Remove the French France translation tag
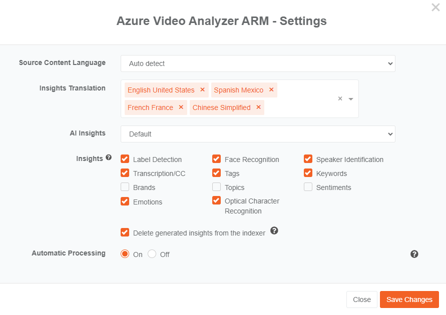The height and width of the screenshot is (315, 446). (x=181, y=107)
